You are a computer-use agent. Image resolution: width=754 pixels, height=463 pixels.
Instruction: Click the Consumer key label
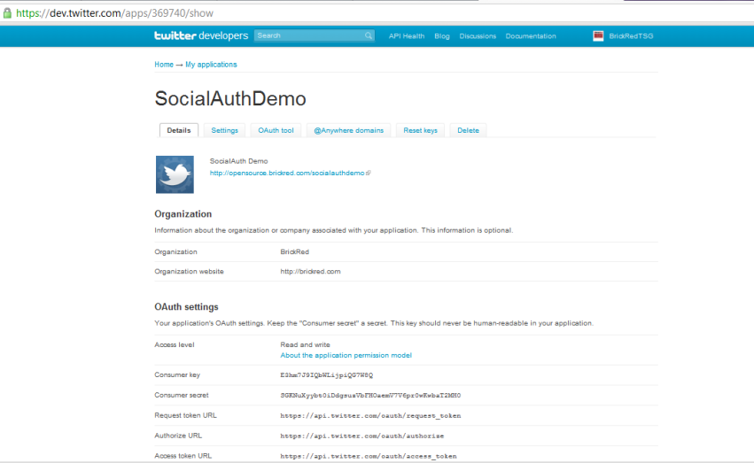pyautogui.click(x=177, y=374)
